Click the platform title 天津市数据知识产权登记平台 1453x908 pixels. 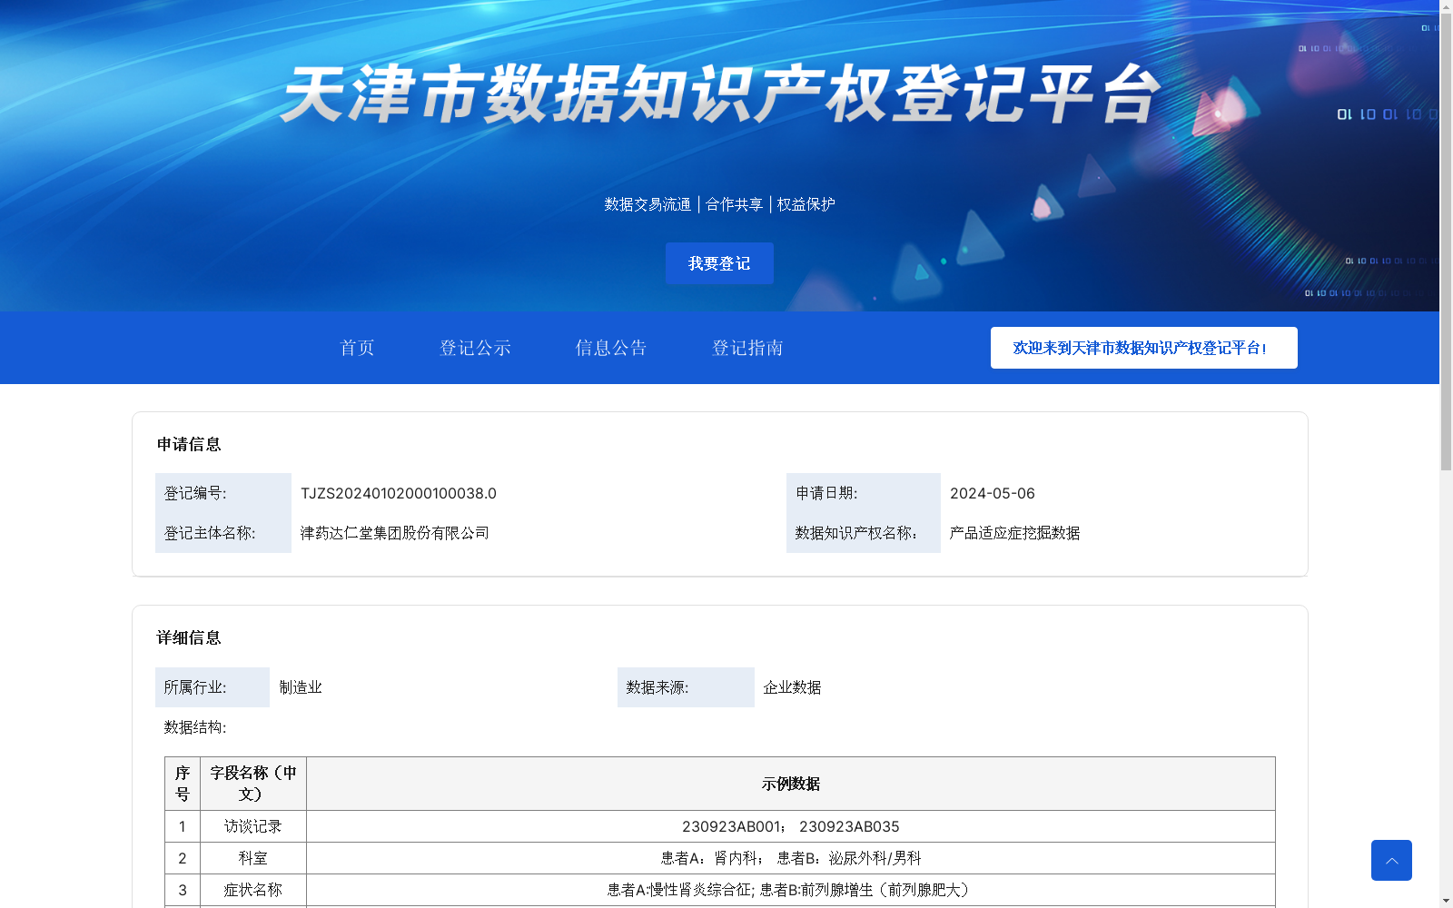(x=719, y=94)
